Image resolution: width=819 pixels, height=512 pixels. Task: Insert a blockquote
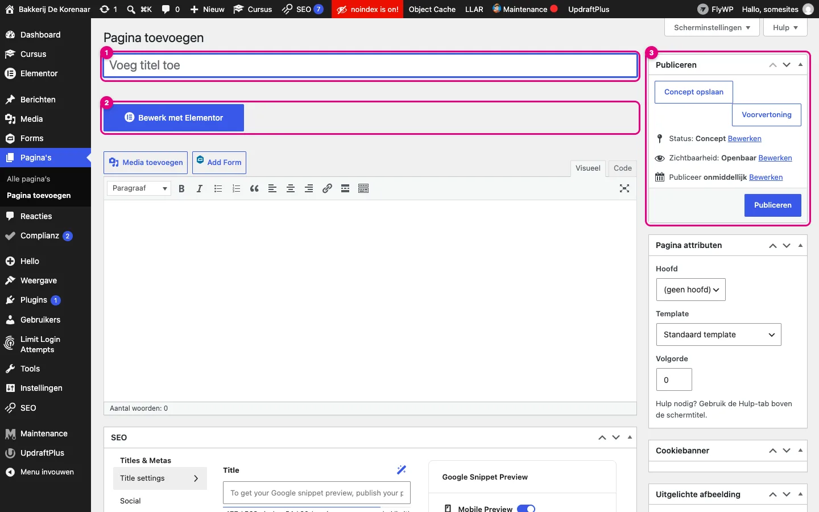click(254, 189)
